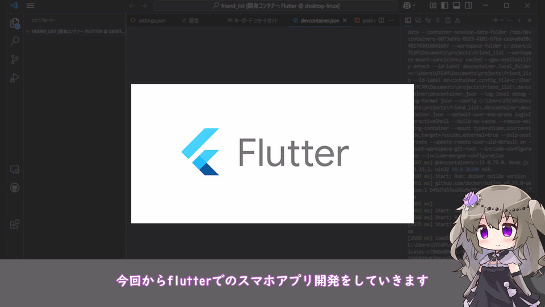Click the Flutter logo image
The image size is (545, 307).
coord(272,153)
